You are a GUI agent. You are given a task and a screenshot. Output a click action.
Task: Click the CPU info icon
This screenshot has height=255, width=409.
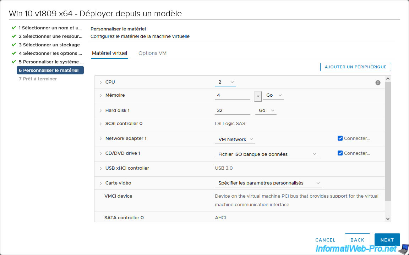[378, 83]
